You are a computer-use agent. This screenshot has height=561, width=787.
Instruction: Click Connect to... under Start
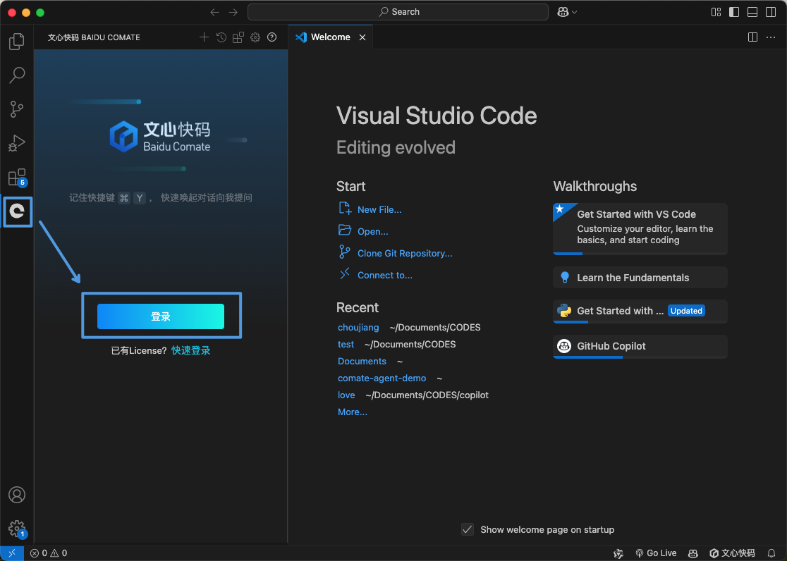tap(384, 275)
